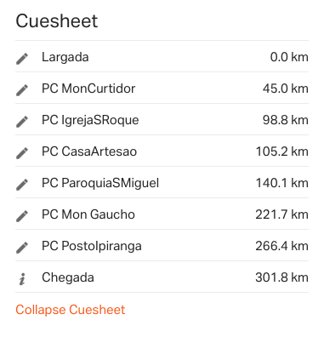Viewport: 324px width, 337px height.
Task: Open the PC IgrejaSRoque cue row
Action: click(162, 119)
